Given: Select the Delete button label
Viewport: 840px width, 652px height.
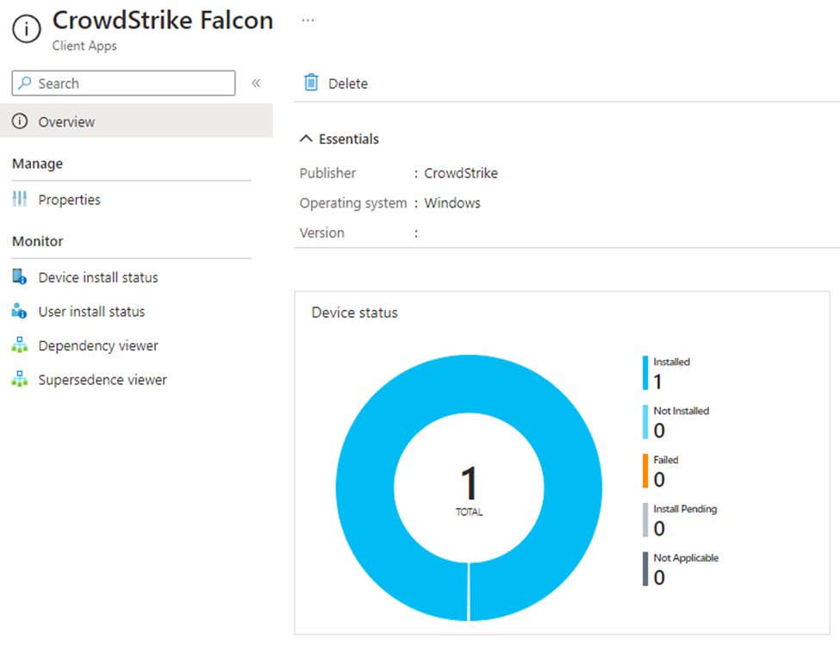Looking at the screenshot, I should coord(348,84).
